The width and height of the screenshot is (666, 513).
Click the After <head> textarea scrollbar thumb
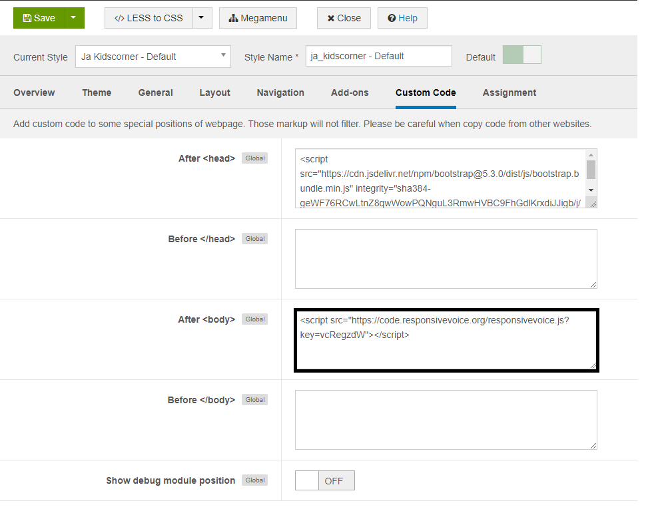click(591, 170)
